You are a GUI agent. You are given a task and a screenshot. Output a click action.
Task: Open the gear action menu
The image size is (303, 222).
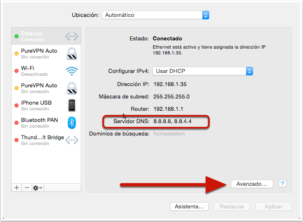(38, 187)
